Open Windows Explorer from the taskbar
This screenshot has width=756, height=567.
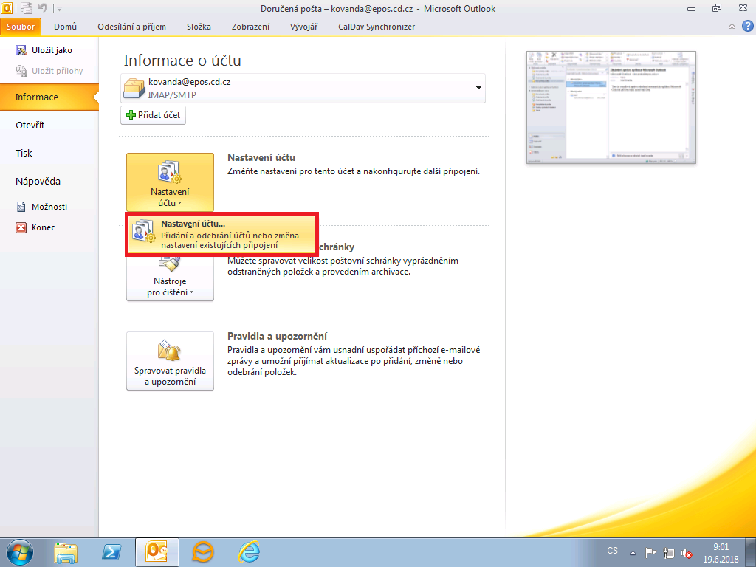(66, 552)
